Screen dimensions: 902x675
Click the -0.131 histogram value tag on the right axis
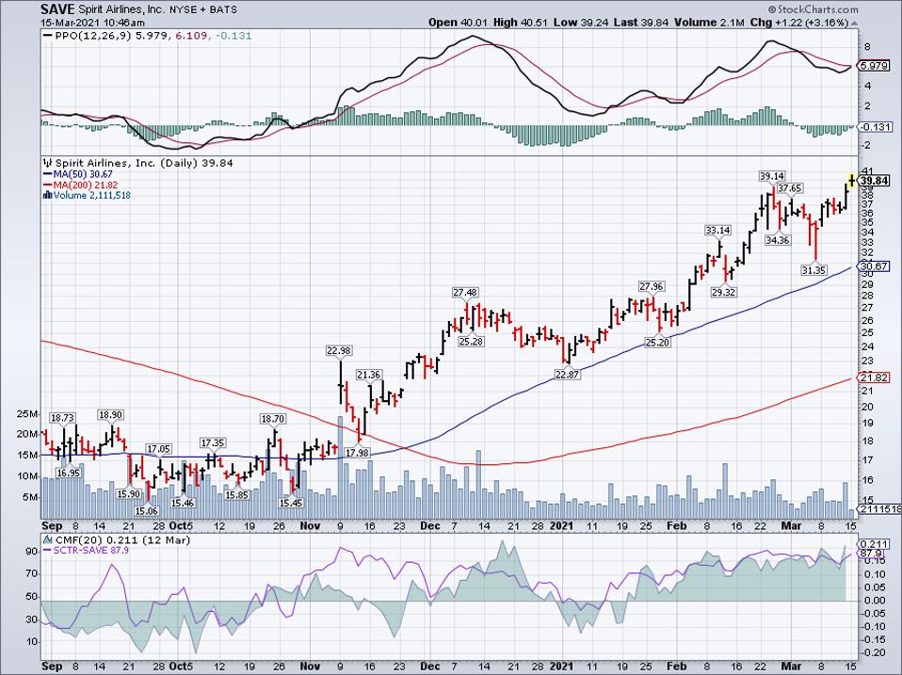pos(875,127)
